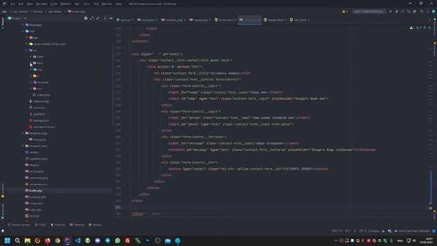Close the style.css tab

click(x=132, y=20)
